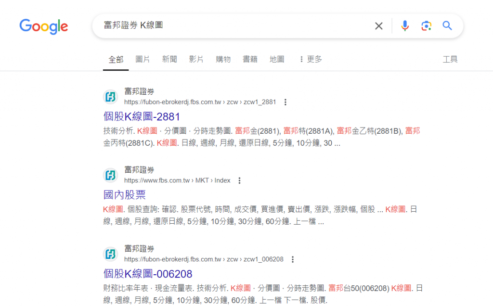Switch to the 新聞 tab
Screen dimensions: 493x306
[x=169, y=59]
